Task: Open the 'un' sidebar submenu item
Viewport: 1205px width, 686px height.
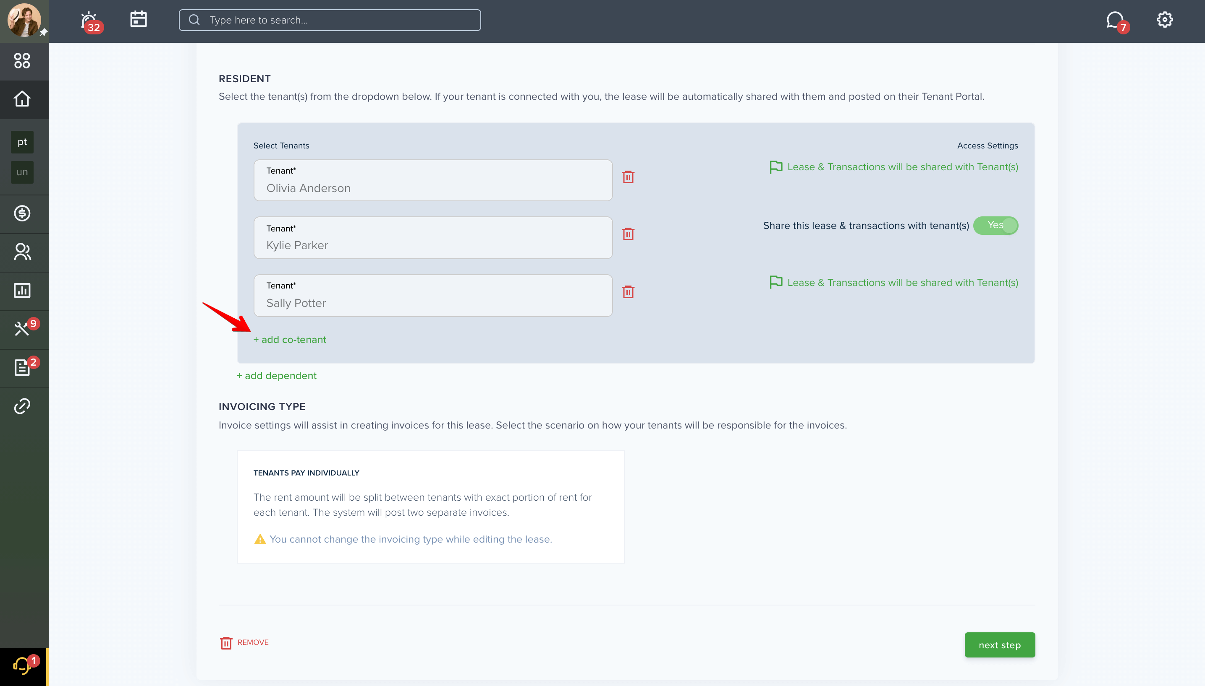Action: [x=22, y=172]
